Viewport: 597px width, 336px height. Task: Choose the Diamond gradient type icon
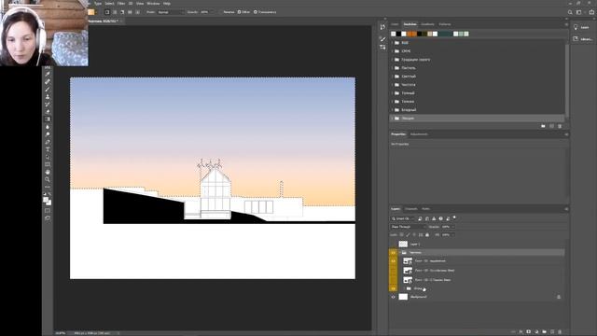(137, 12)
